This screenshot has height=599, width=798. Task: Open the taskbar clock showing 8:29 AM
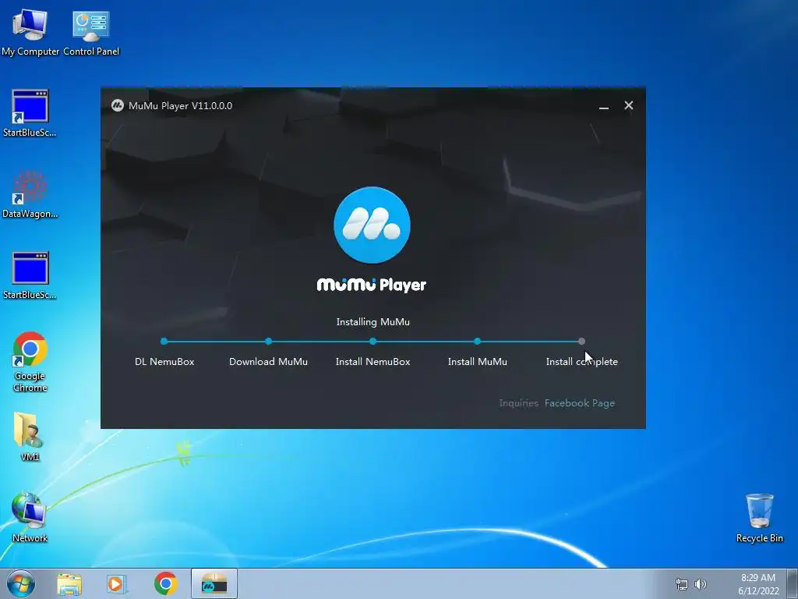click(758, 584)
